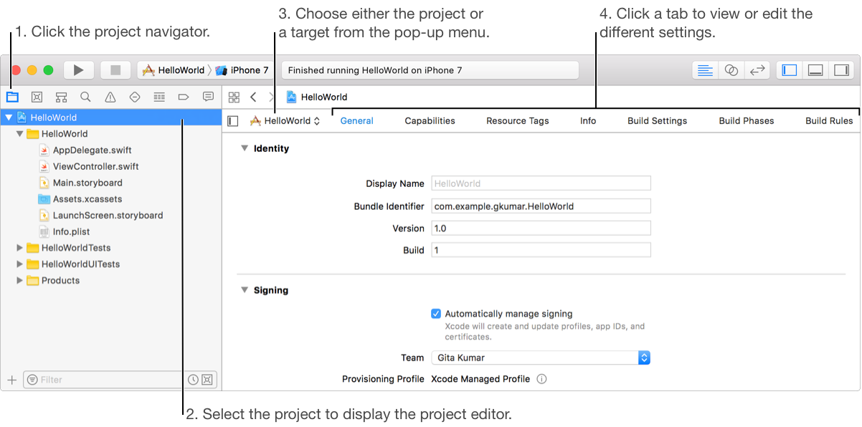Expand the HelloWorldTests folder

click(20, 248)
